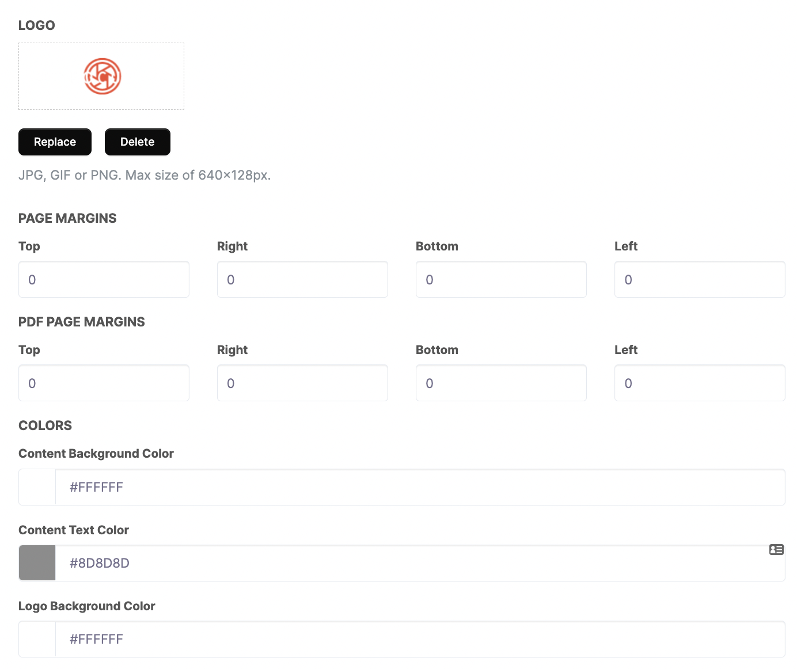
Task: Edit the Content Background Color hex value
Action: point(420,487)
